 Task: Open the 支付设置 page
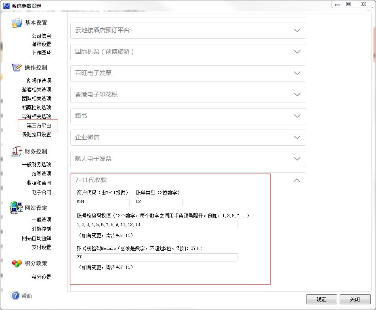41,247
